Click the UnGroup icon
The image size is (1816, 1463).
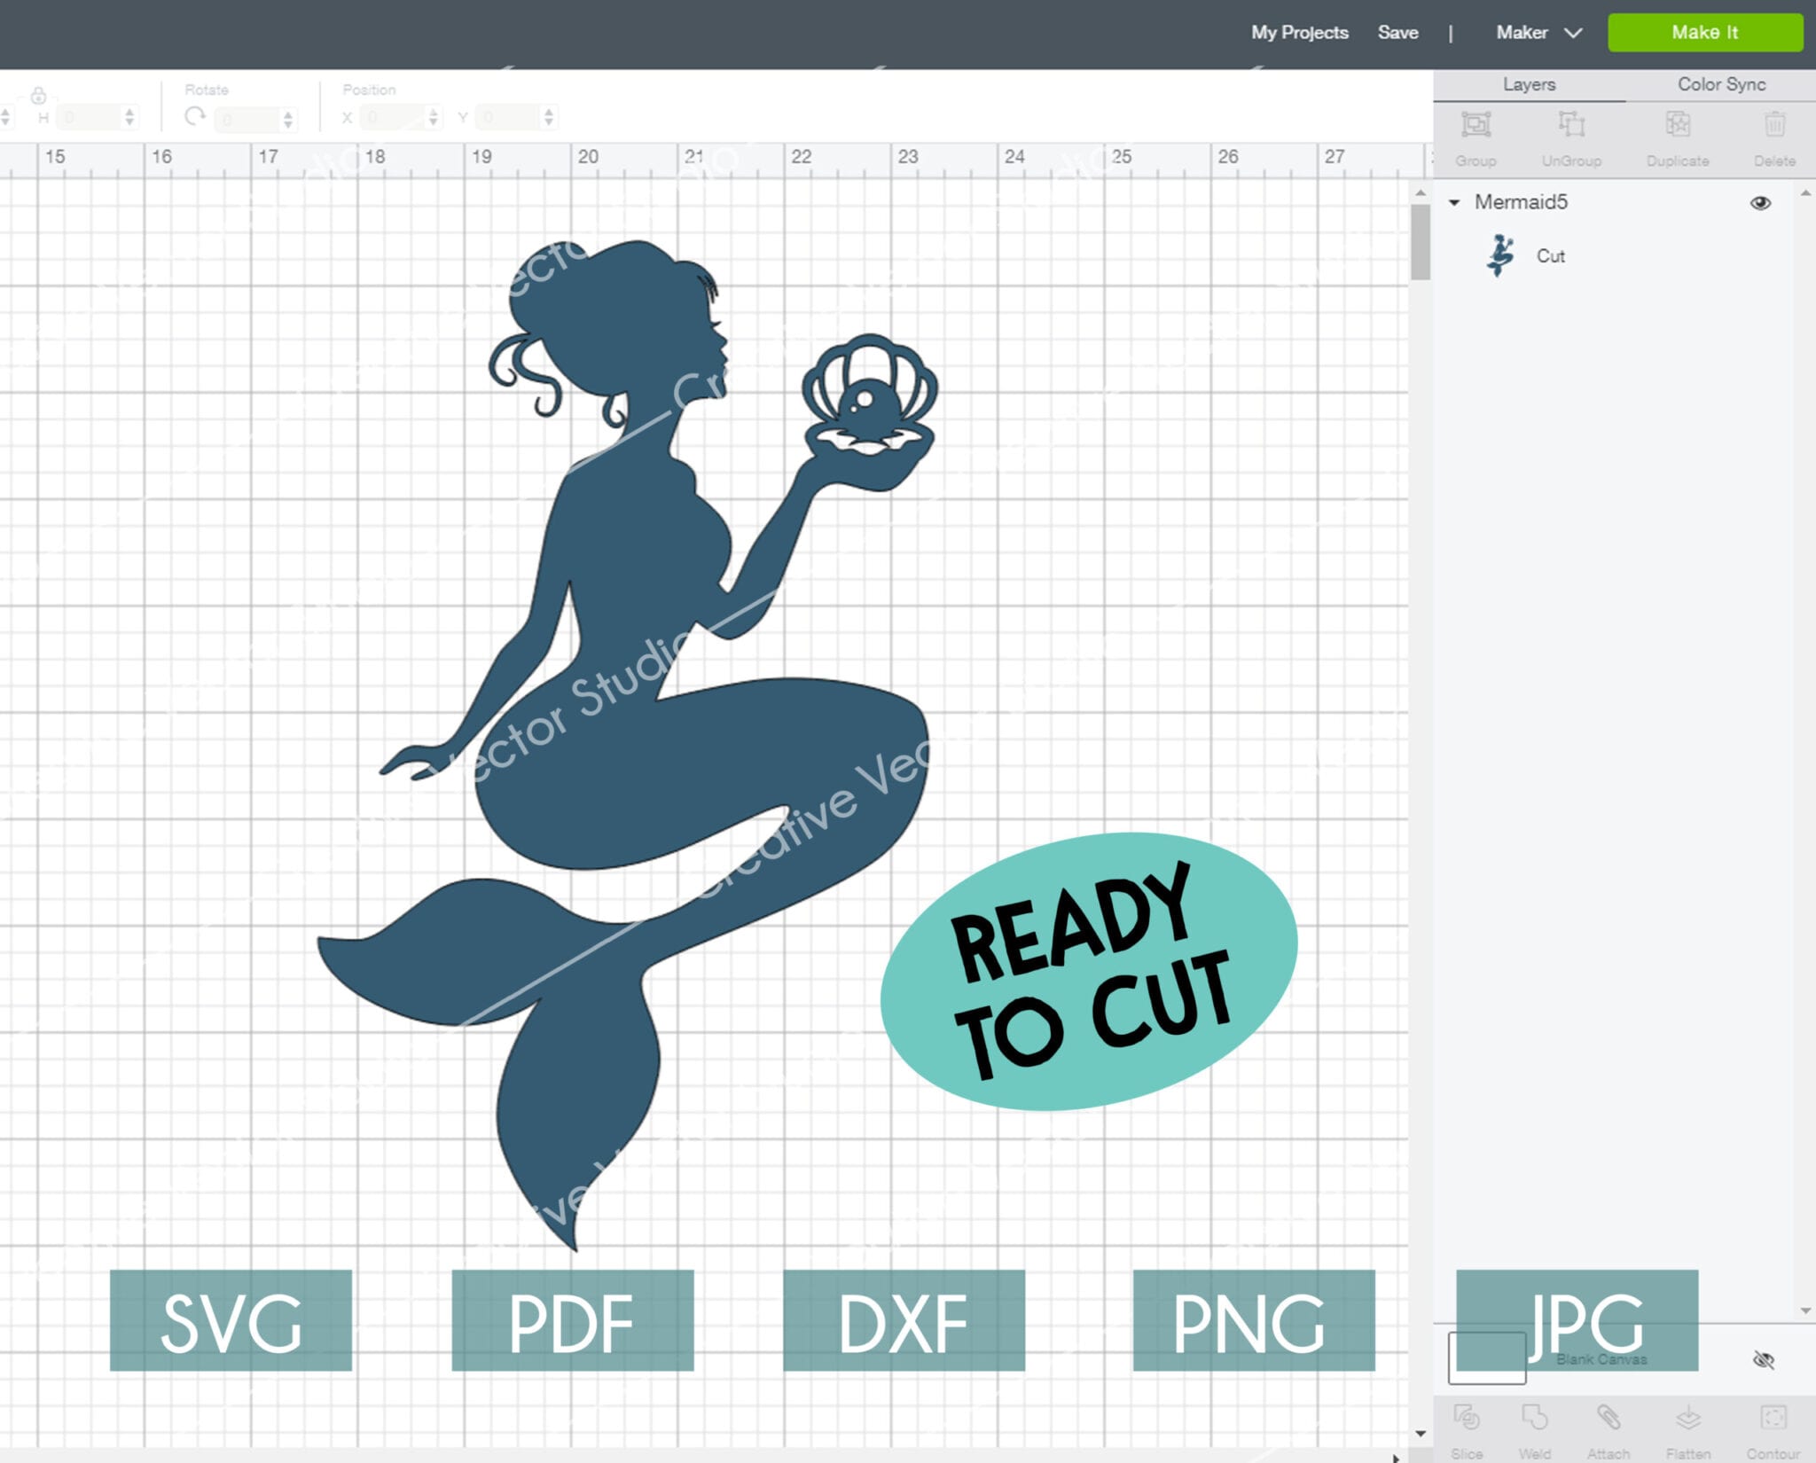pyautogui.click(x=1571, y=124)
